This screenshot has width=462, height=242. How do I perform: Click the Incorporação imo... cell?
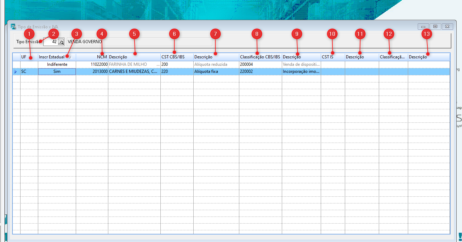(x=302, y=71)
